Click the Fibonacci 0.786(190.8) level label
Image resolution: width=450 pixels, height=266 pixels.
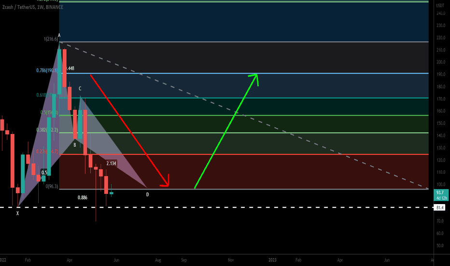[47, 70]
